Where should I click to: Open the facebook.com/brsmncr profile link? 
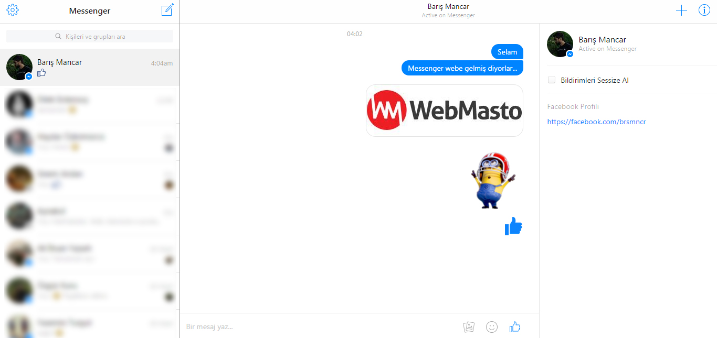[596, 122]
